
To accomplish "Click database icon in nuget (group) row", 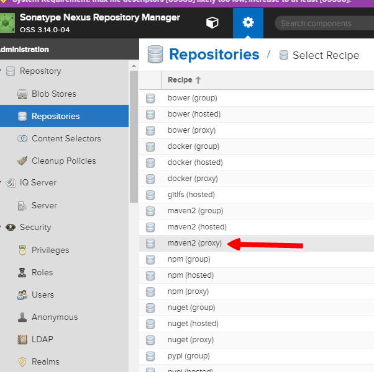I will click(150, 308).
